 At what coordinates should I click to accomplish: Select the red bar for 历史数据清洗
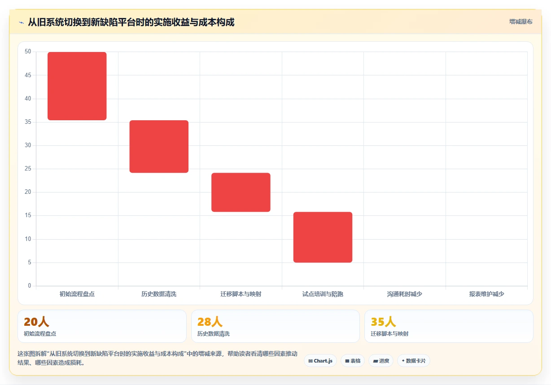[x=159, y=146]
